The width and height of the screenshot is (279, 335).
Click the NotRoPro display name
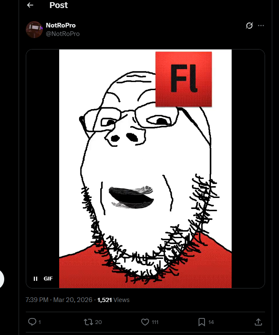60,25
